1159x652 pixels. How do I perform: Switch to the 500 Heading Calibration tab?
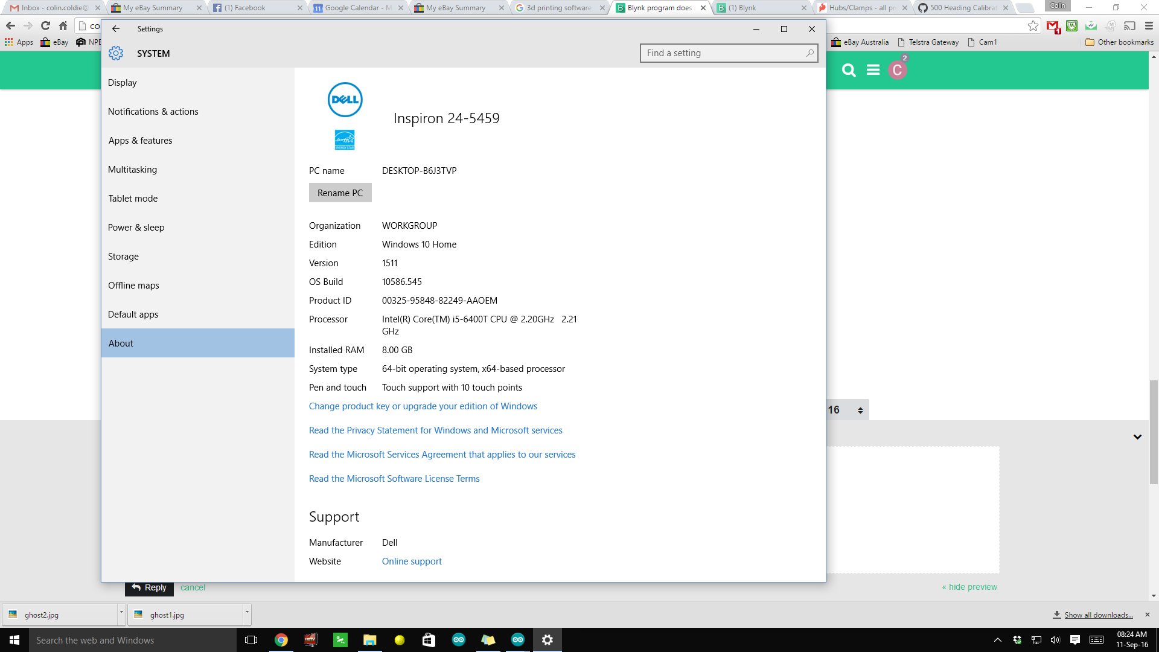click(x=963, y=8)
